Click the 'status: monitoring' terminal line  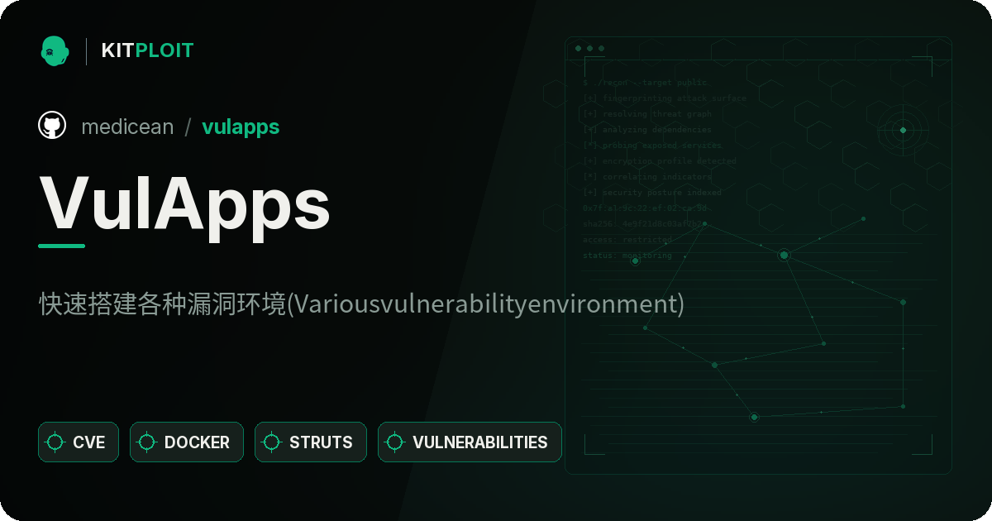[627, 256]
